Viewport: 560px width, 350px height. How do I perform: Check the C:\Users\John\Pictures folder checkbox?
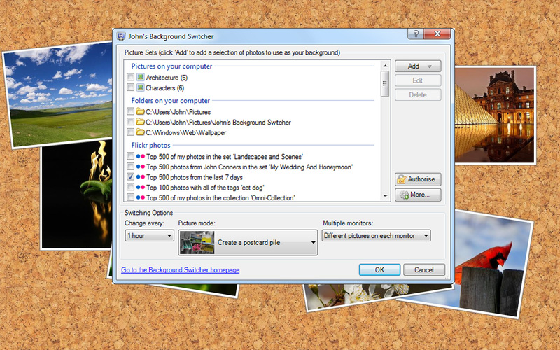[130, 111]
